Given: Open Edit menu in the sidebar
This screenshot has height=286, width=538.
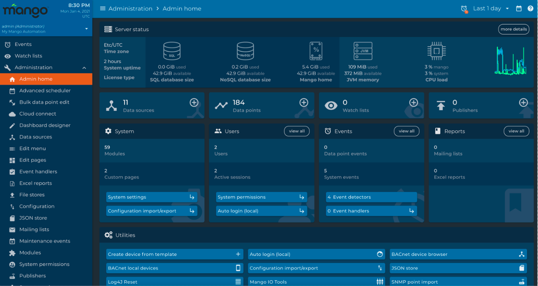Looking at the screenshot, I should pyautogui.click(x=46, y=148).
